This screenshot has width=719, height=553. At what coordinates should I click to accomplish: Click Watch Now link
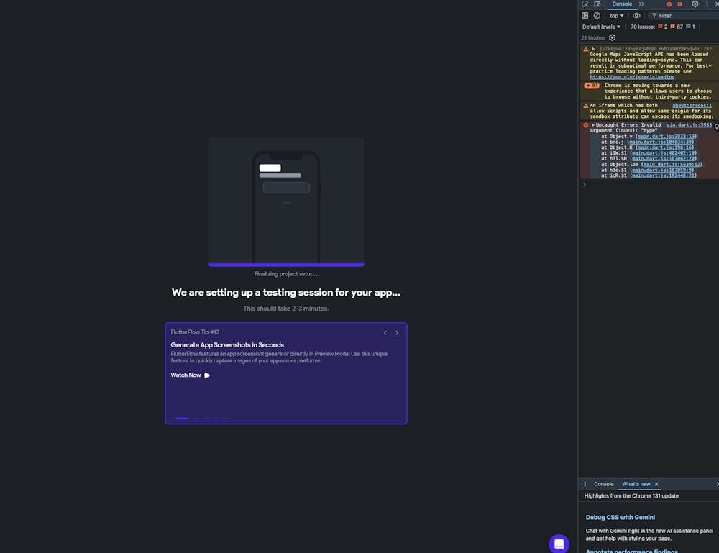click(x=186, y=375)
